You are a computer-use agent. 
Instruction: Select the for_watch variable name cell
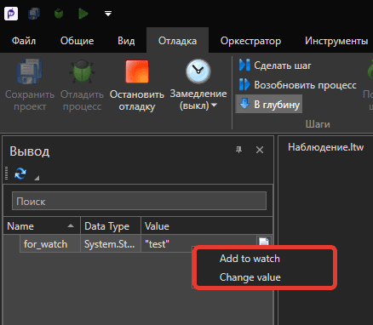50,243
